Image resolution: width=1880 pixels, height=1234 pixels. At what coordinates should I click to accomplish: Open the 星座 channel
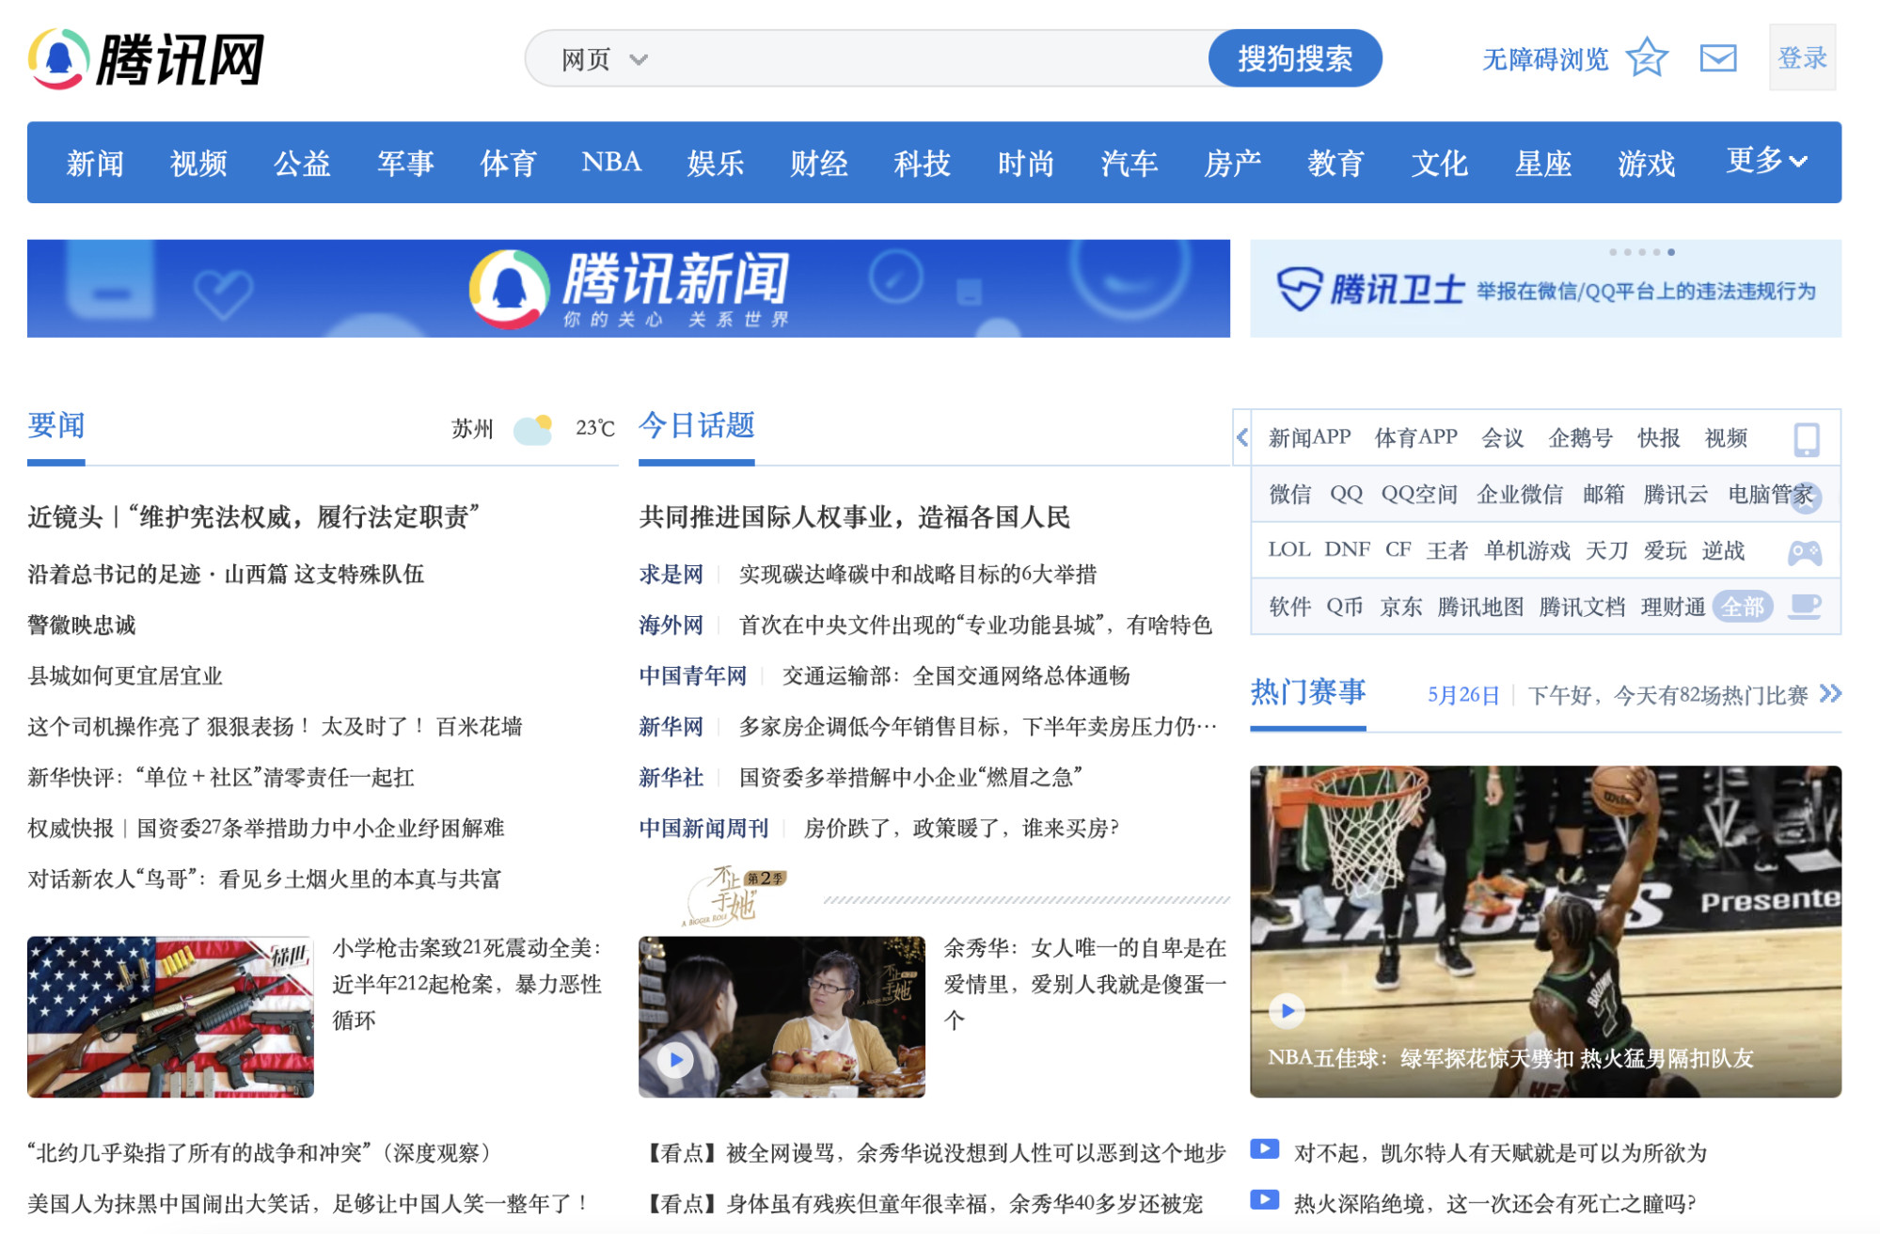[x=1543, y=163]
